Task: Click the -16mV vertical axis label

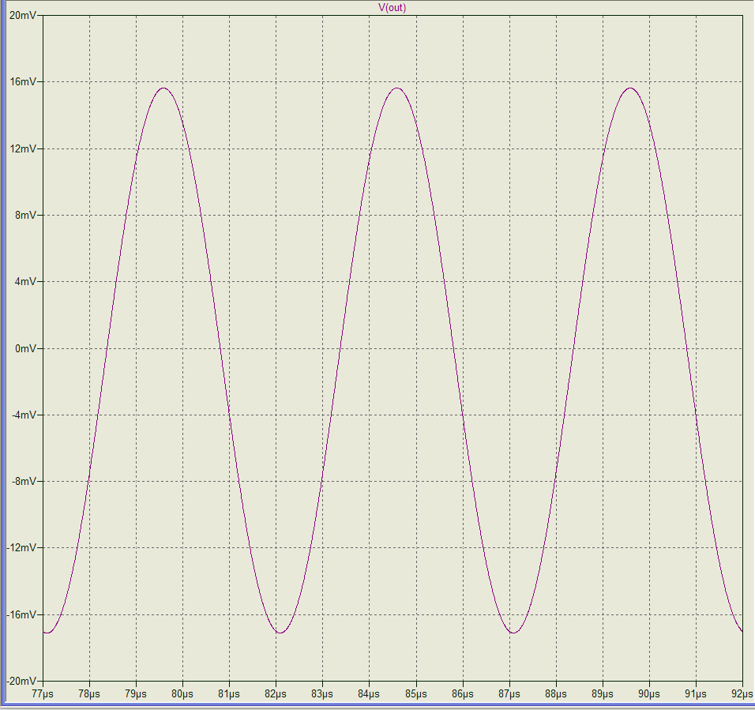Action: [x=21, y=614]
